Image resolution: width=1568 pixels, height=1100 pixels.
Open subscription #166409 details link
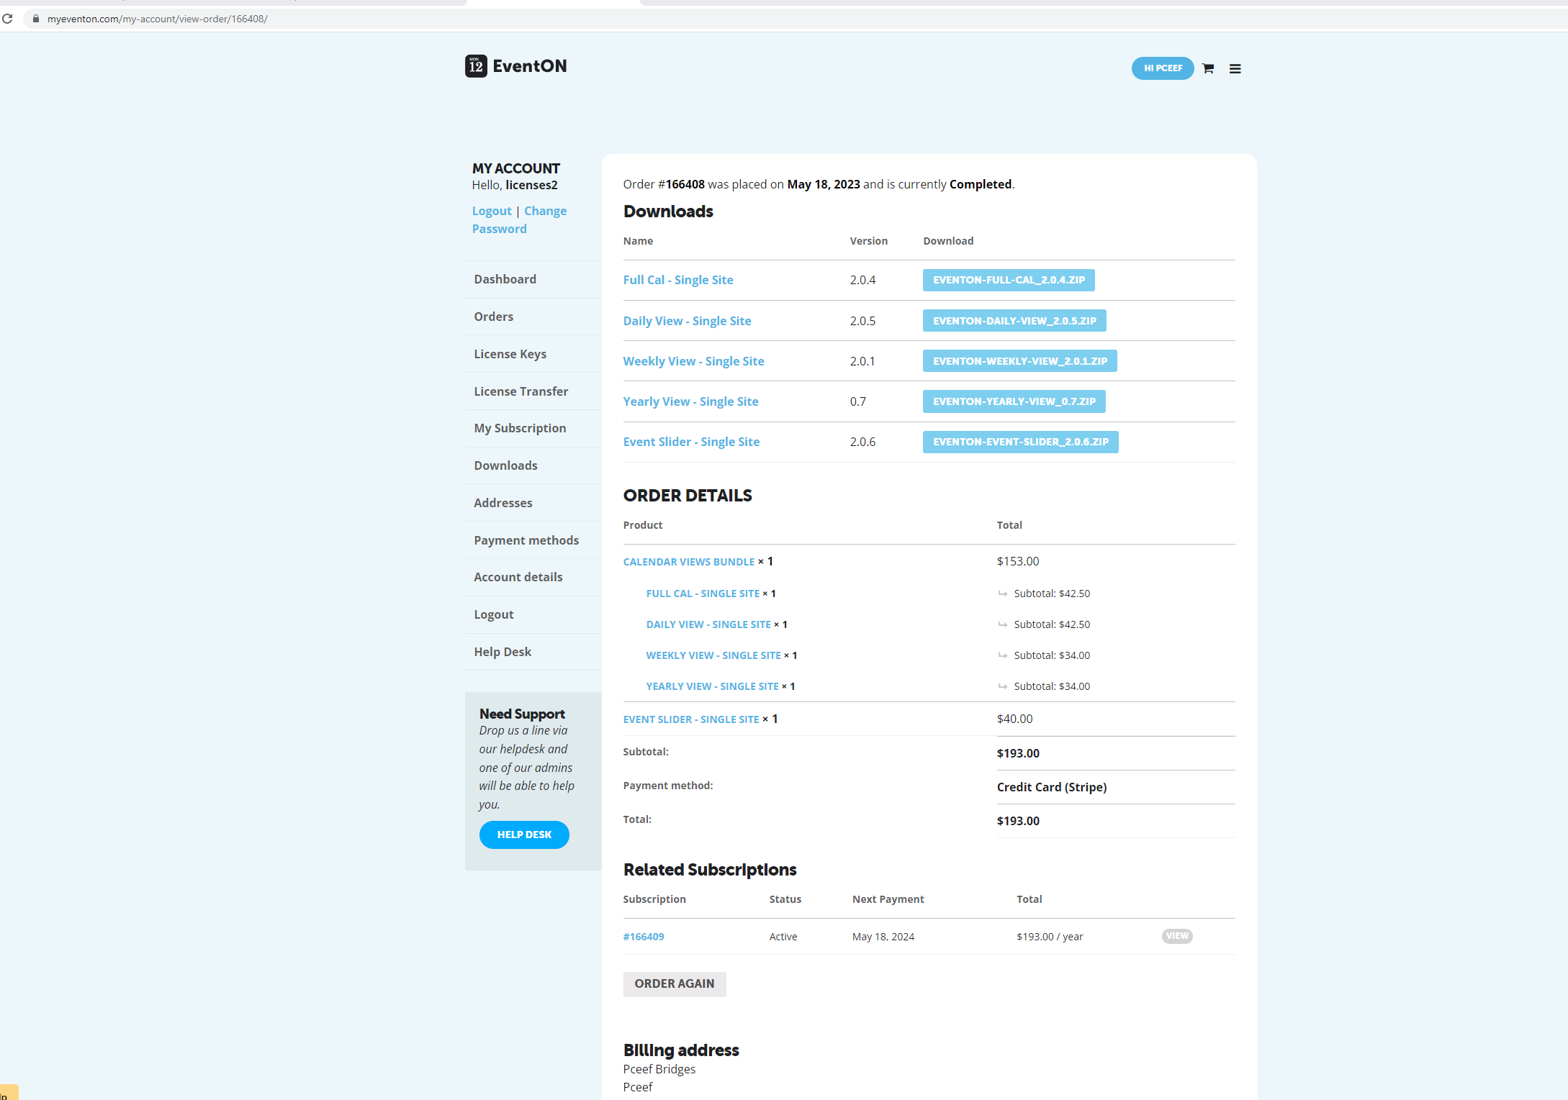coord(643,936)
